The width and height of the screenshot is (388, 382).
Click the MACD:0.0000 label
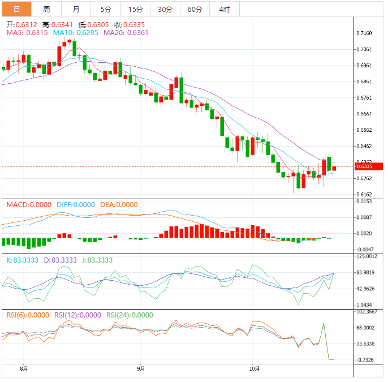pyautogui.click(x=29, y=205)
